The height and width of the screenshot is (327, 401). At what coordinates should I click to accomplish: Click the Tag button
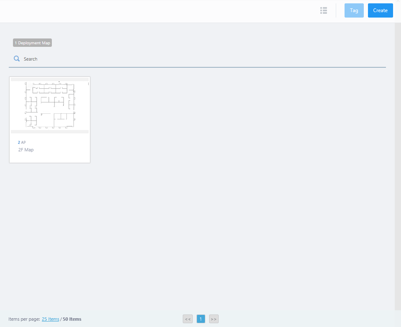(354, 10)
